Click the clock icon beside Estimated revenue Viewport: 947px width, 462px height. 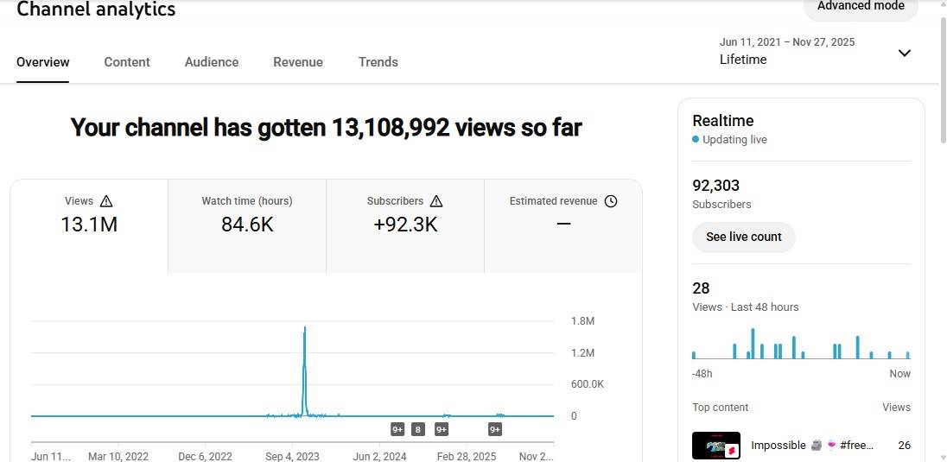(x=611, y=201)
